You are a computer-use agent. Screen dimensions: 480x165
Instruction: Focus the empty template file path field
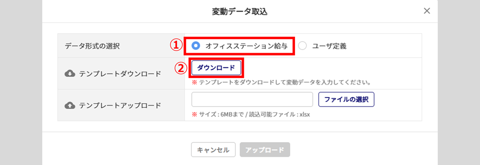(x=252, y=100)
